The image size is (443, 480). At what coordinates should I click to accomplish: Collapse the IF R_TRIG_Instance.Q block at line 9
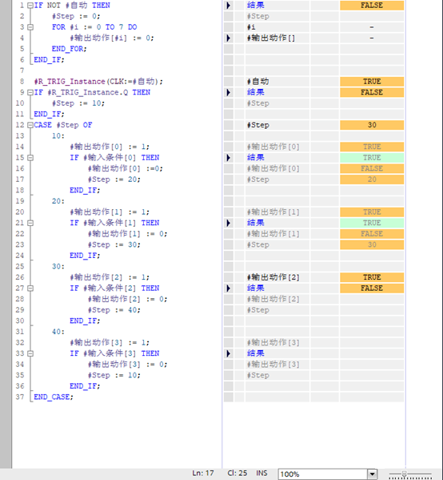tap(30, 92)
